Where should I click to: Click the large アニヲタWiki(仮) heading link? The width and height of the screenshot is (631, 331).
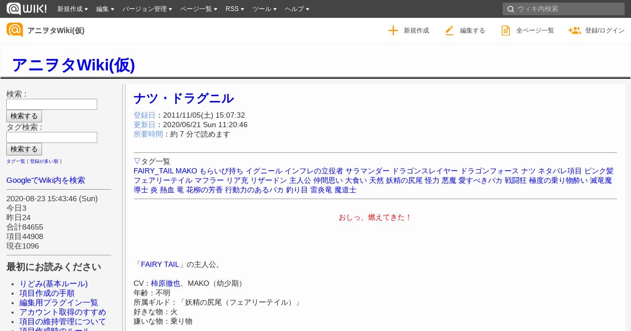73,65
